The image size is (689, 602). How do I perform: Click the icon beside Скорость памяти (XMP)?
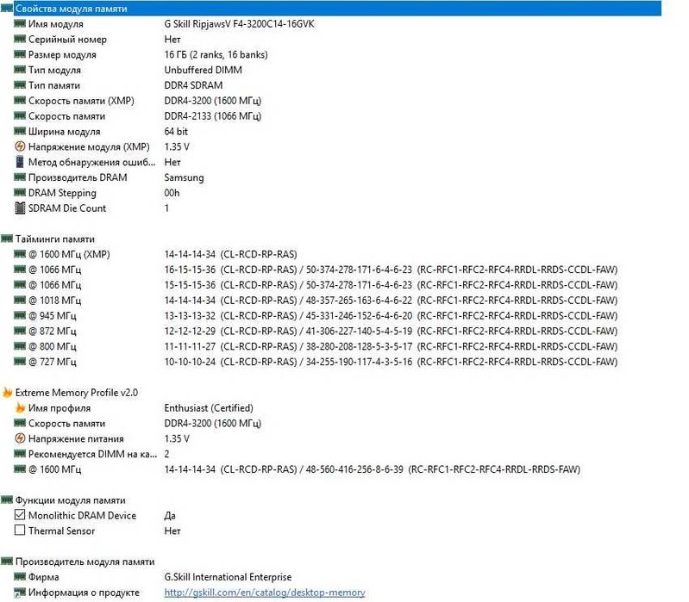point(20,101)
